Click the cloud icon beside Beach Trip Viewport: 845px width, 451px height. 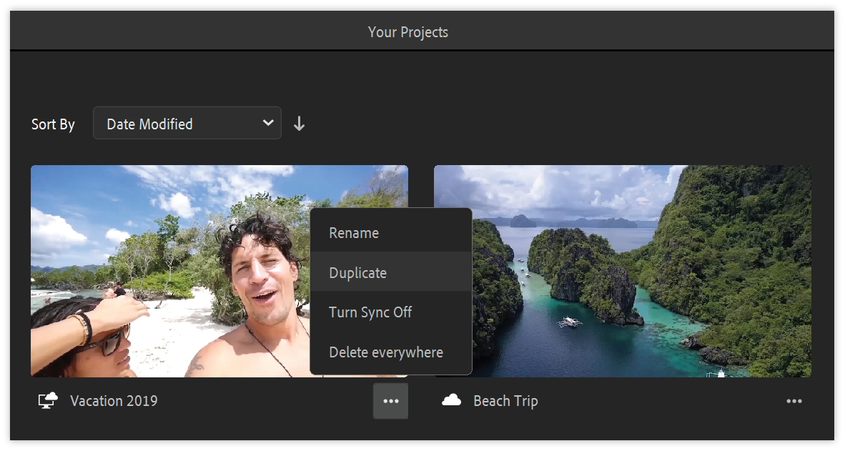tap(451, 400)
